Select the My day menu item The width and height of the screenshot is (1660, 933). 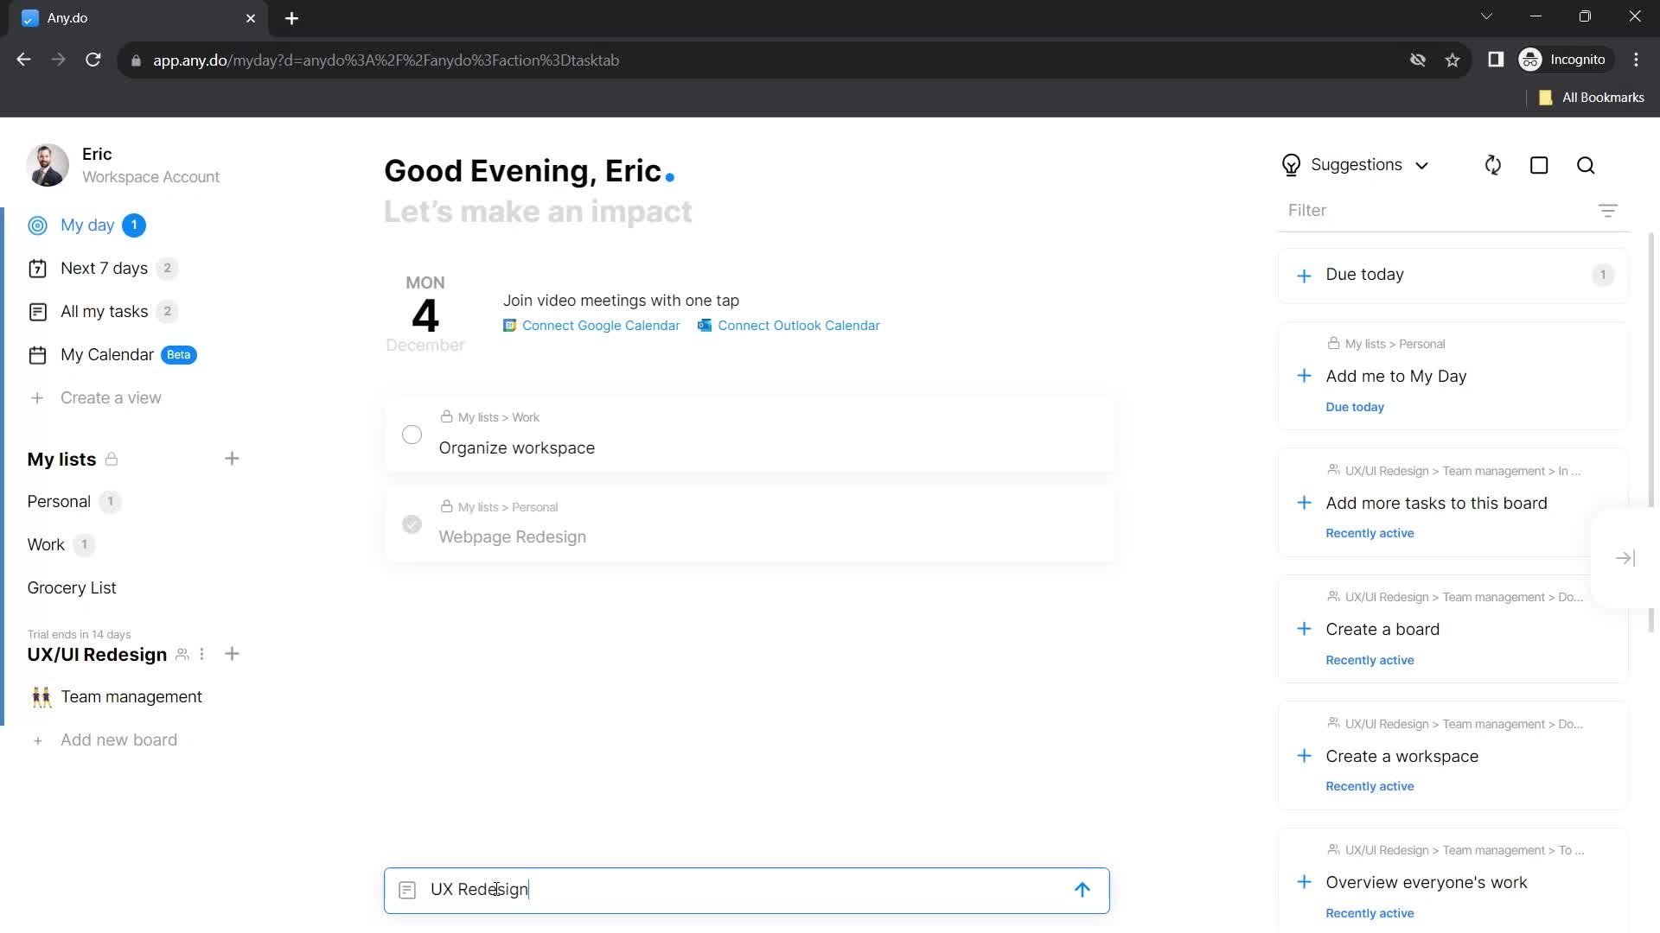[86, 225]
